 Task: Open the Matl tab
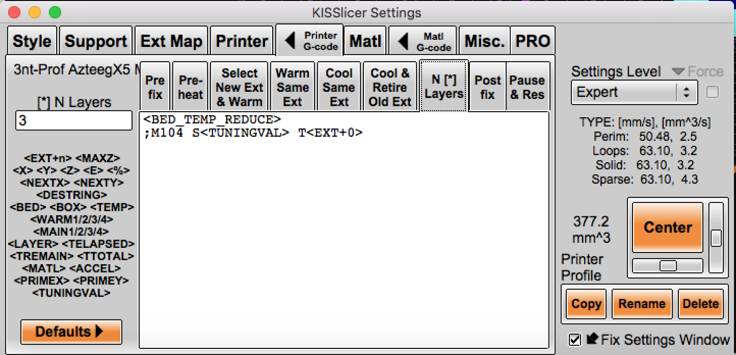pyautogui.click(x=365, y=41)
